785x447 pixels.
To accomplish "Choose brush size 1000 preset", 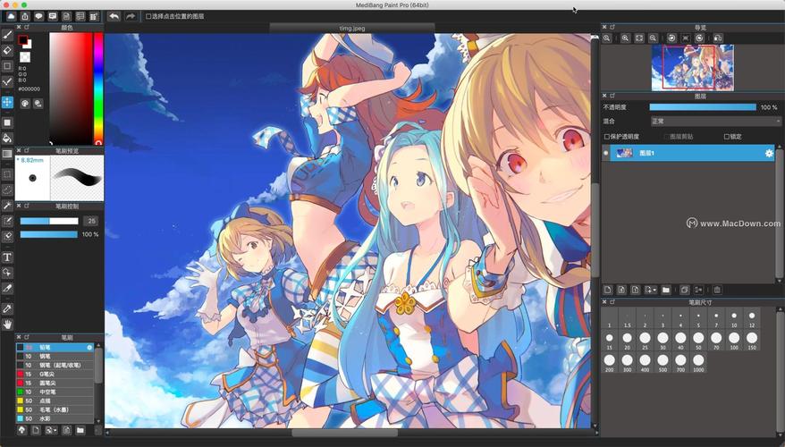I will pos(698,363).
